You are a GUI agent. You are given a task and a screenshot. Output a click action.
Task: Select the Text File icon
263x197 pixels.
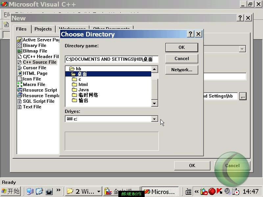[x=20, y=107]
